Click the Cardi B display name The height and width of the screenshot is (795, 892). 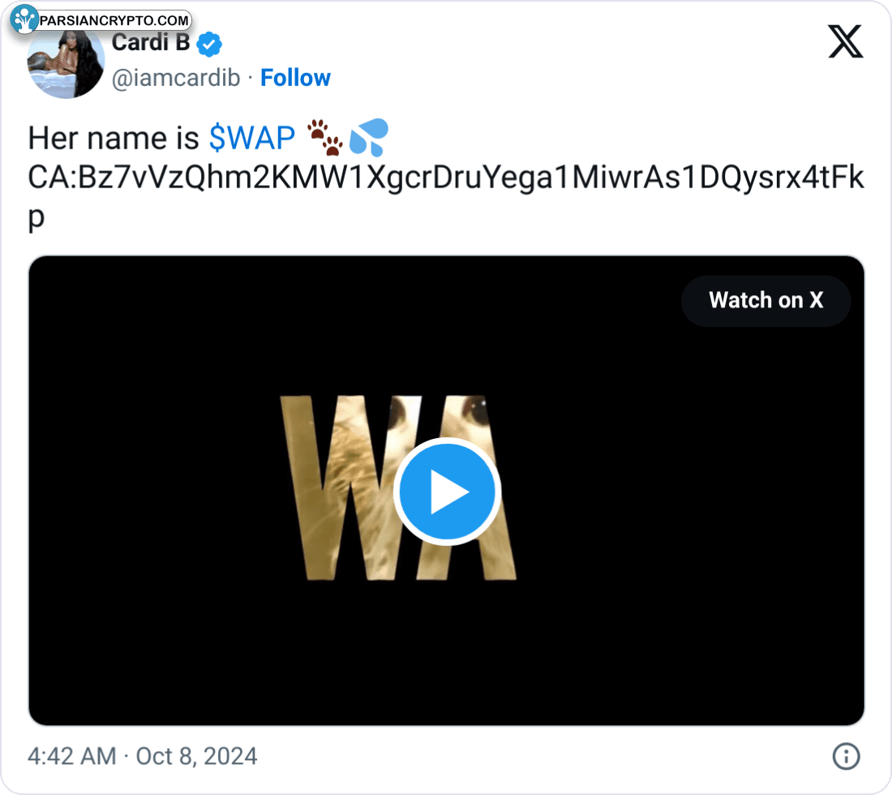(x=151, y=43)
